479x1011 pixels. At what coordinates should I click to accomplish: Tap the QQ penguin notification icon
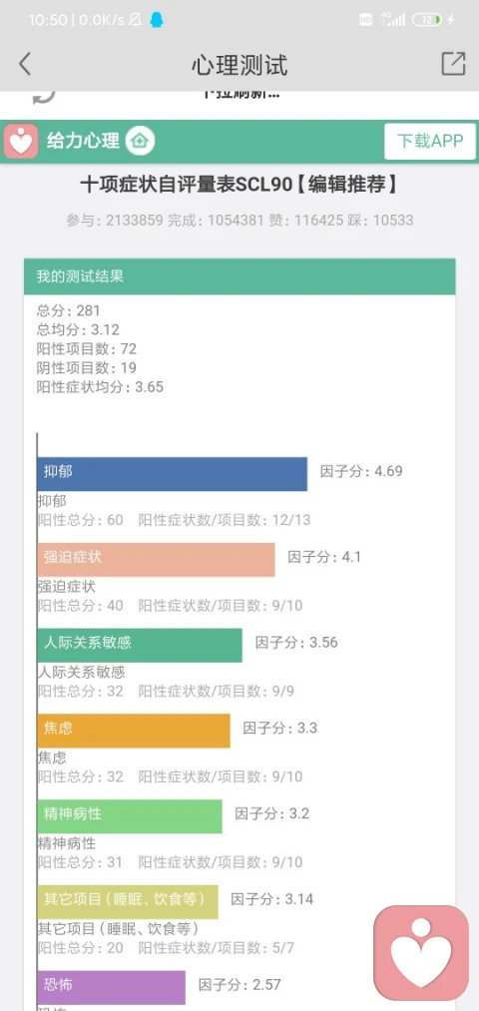tap(156, 20)
